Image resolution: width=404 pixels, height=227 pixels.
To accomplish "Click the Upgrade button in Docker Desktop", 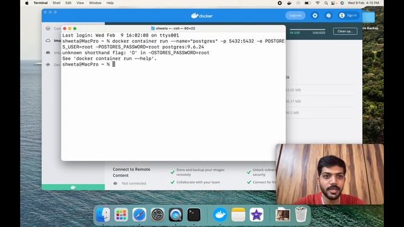I will click(295, 15).
